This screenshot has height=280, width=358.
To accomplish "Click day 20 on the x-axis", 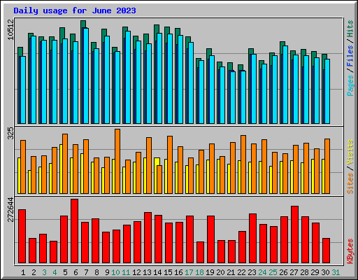I will tap(220, 272).
